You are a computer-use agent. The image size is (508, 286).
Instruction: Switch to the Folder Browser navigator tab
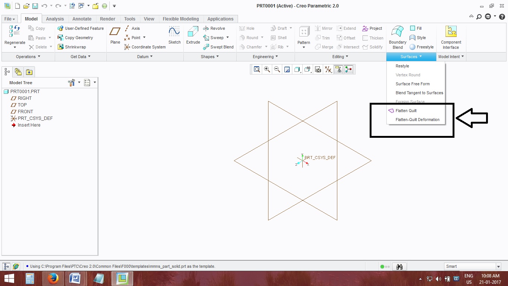(x=18, y=71)
